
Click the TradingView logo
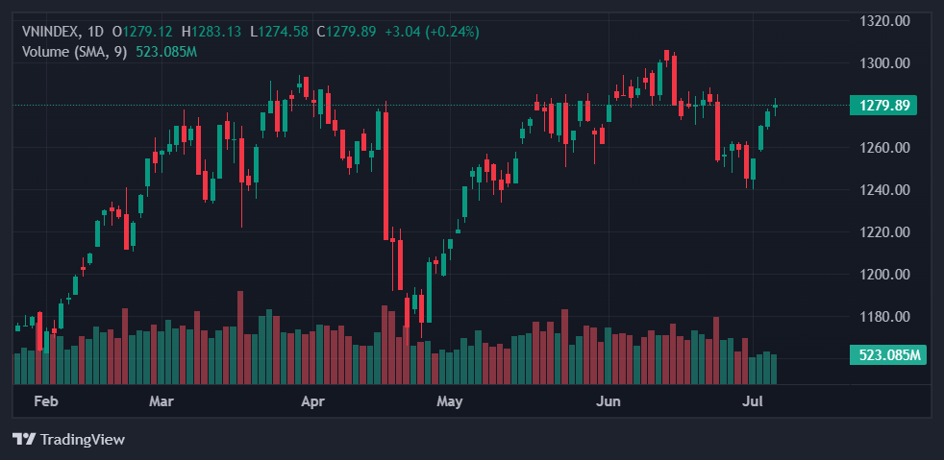point(68,439)
